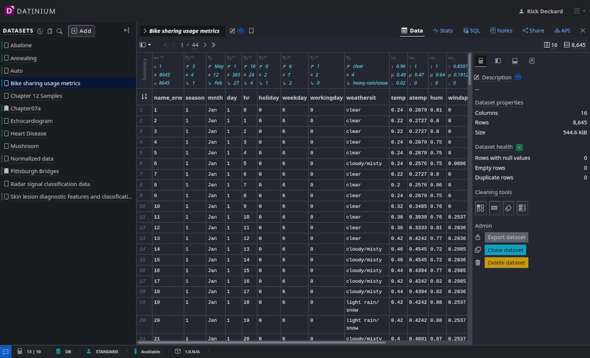Expand the Bike sharing usage metrics title chevron
Image resolution: width=590 pixels, height=358 pixels.
click(145, 31)
